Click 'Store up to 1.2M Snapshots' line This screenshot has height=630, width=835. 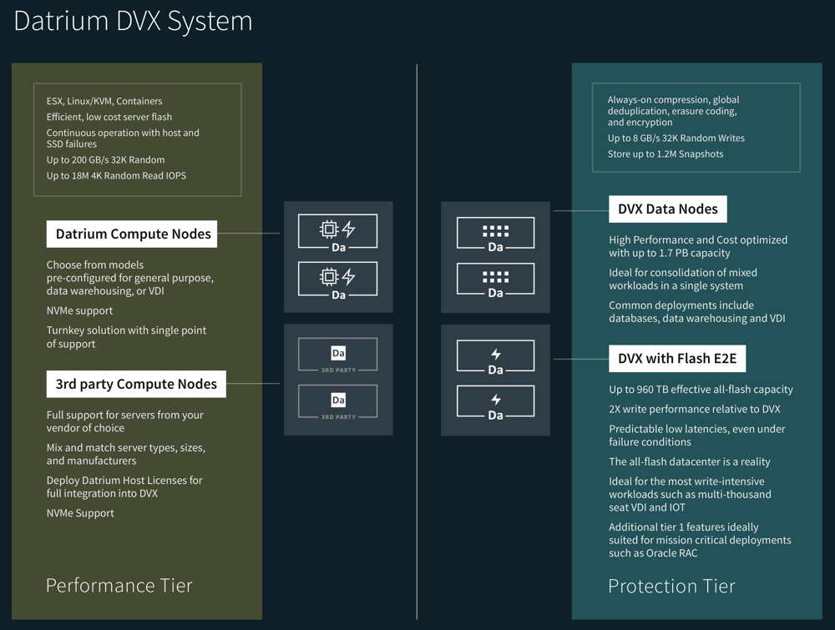[x=665, y=154]
